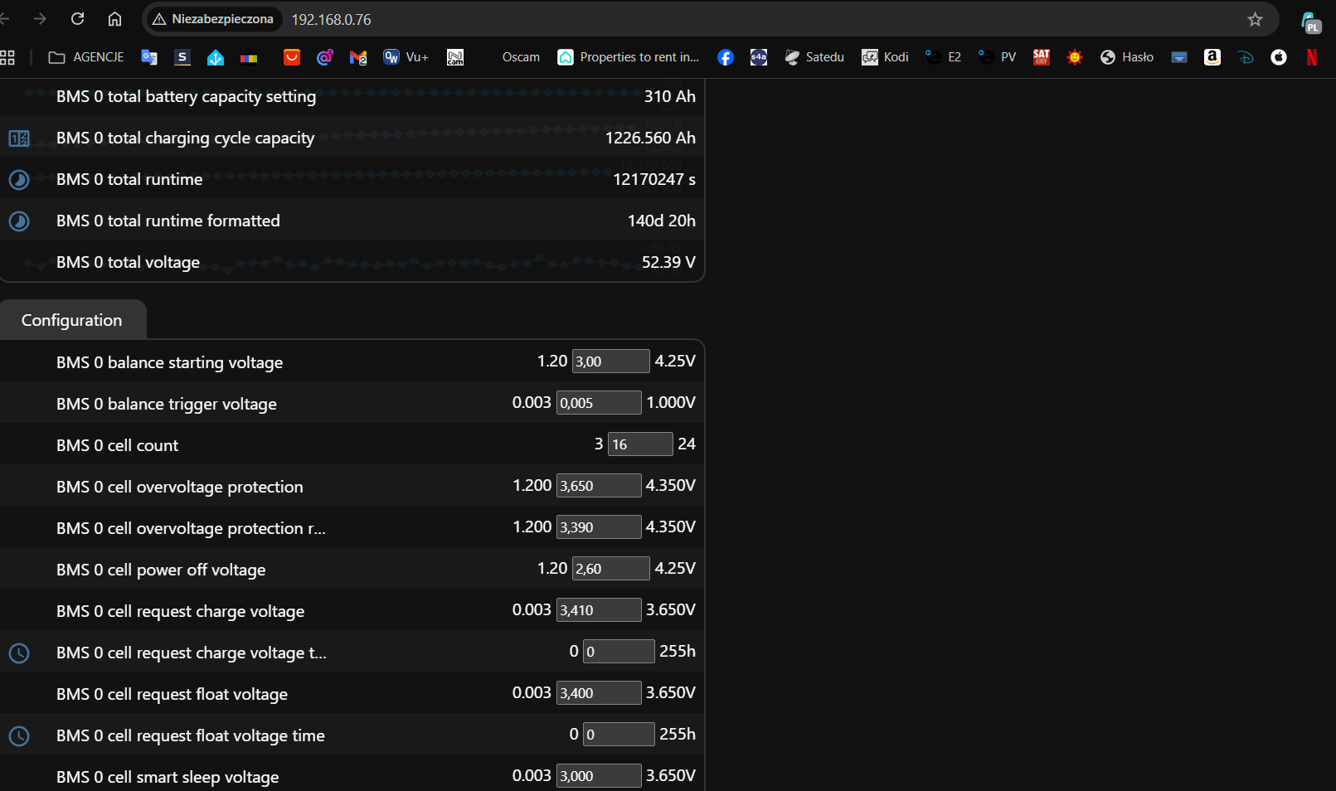The height and width of the screenshot is (791, 1336).
Task: Open the Apple bookmark
Action: pyautogui.click(x=1279, y=57)
